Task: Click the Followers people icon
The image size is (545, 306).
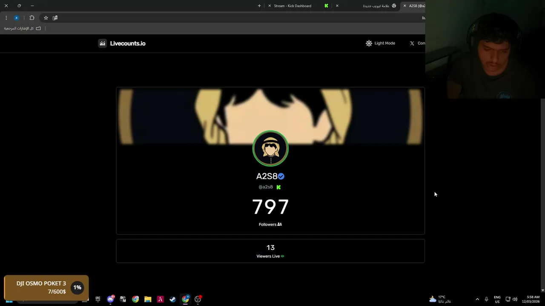Action: point(280,224)
